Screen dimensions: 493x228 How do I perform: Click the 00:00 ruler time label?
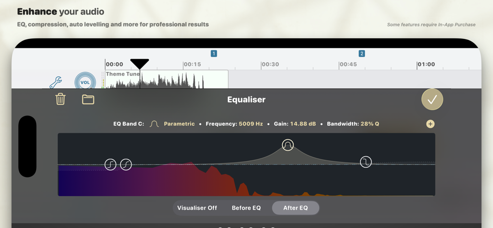pyautogui.click(x=115, y=64)
